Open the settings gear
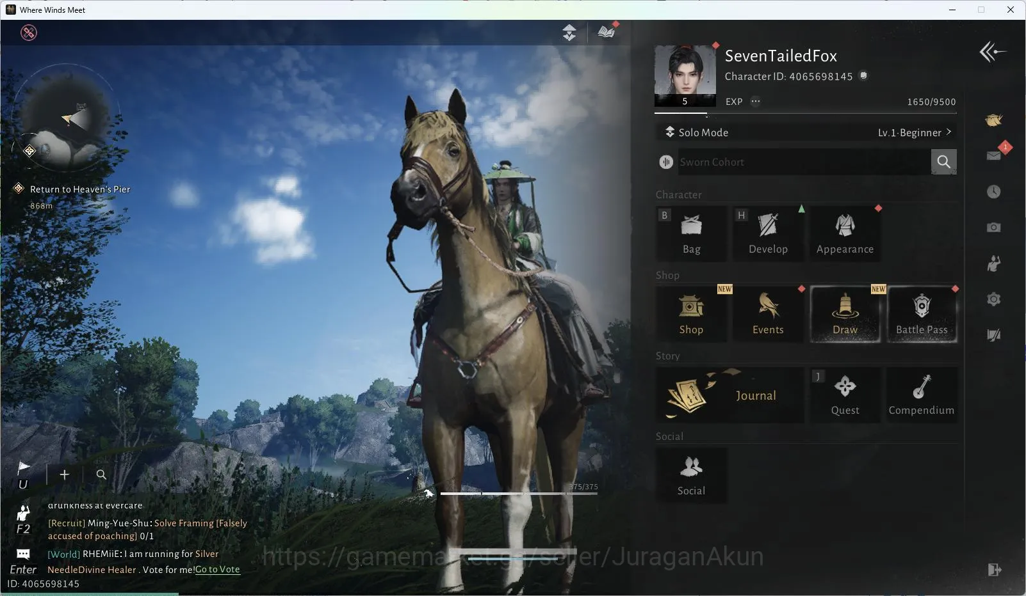The width and height of the screenshot is (1026, 596). point(994,299)
